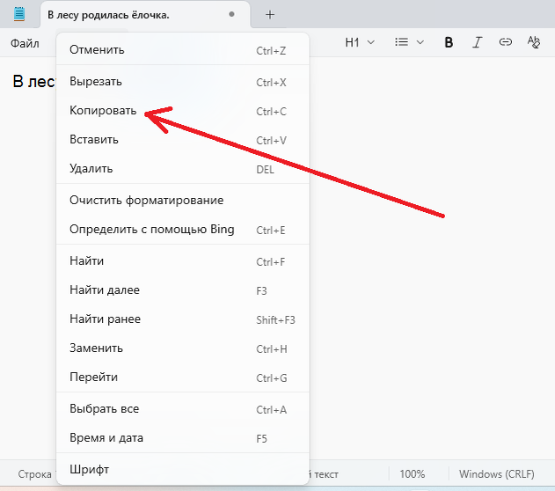The image size is (555, 491).
Task: Open the H1 heading dropdown
Action: click(360, 42)
